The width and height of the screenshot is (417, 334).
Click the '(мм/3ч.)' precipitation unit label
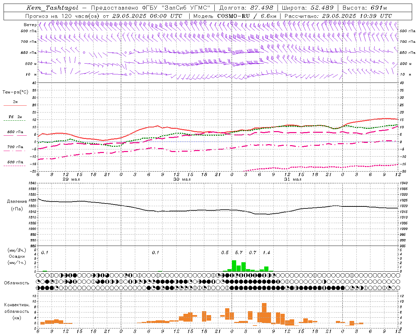click(x=17, y=250)
